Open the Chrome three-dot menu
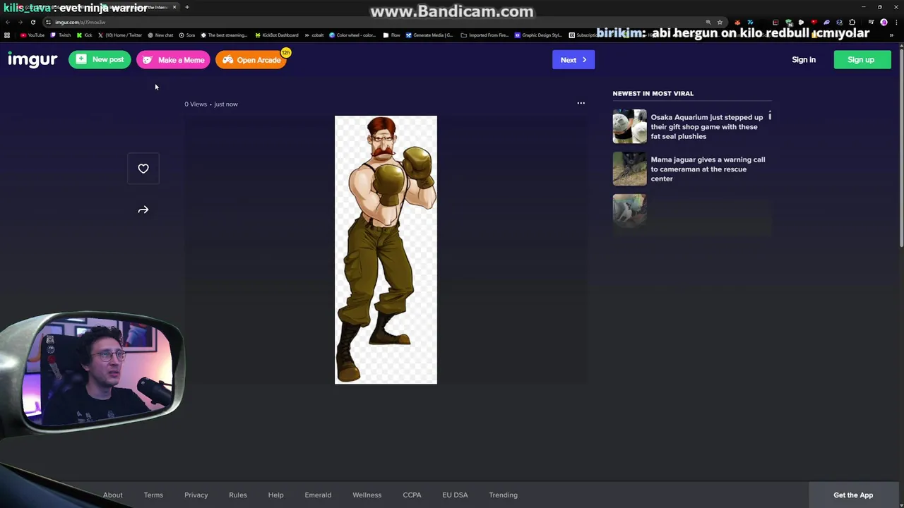 point(896,22)
